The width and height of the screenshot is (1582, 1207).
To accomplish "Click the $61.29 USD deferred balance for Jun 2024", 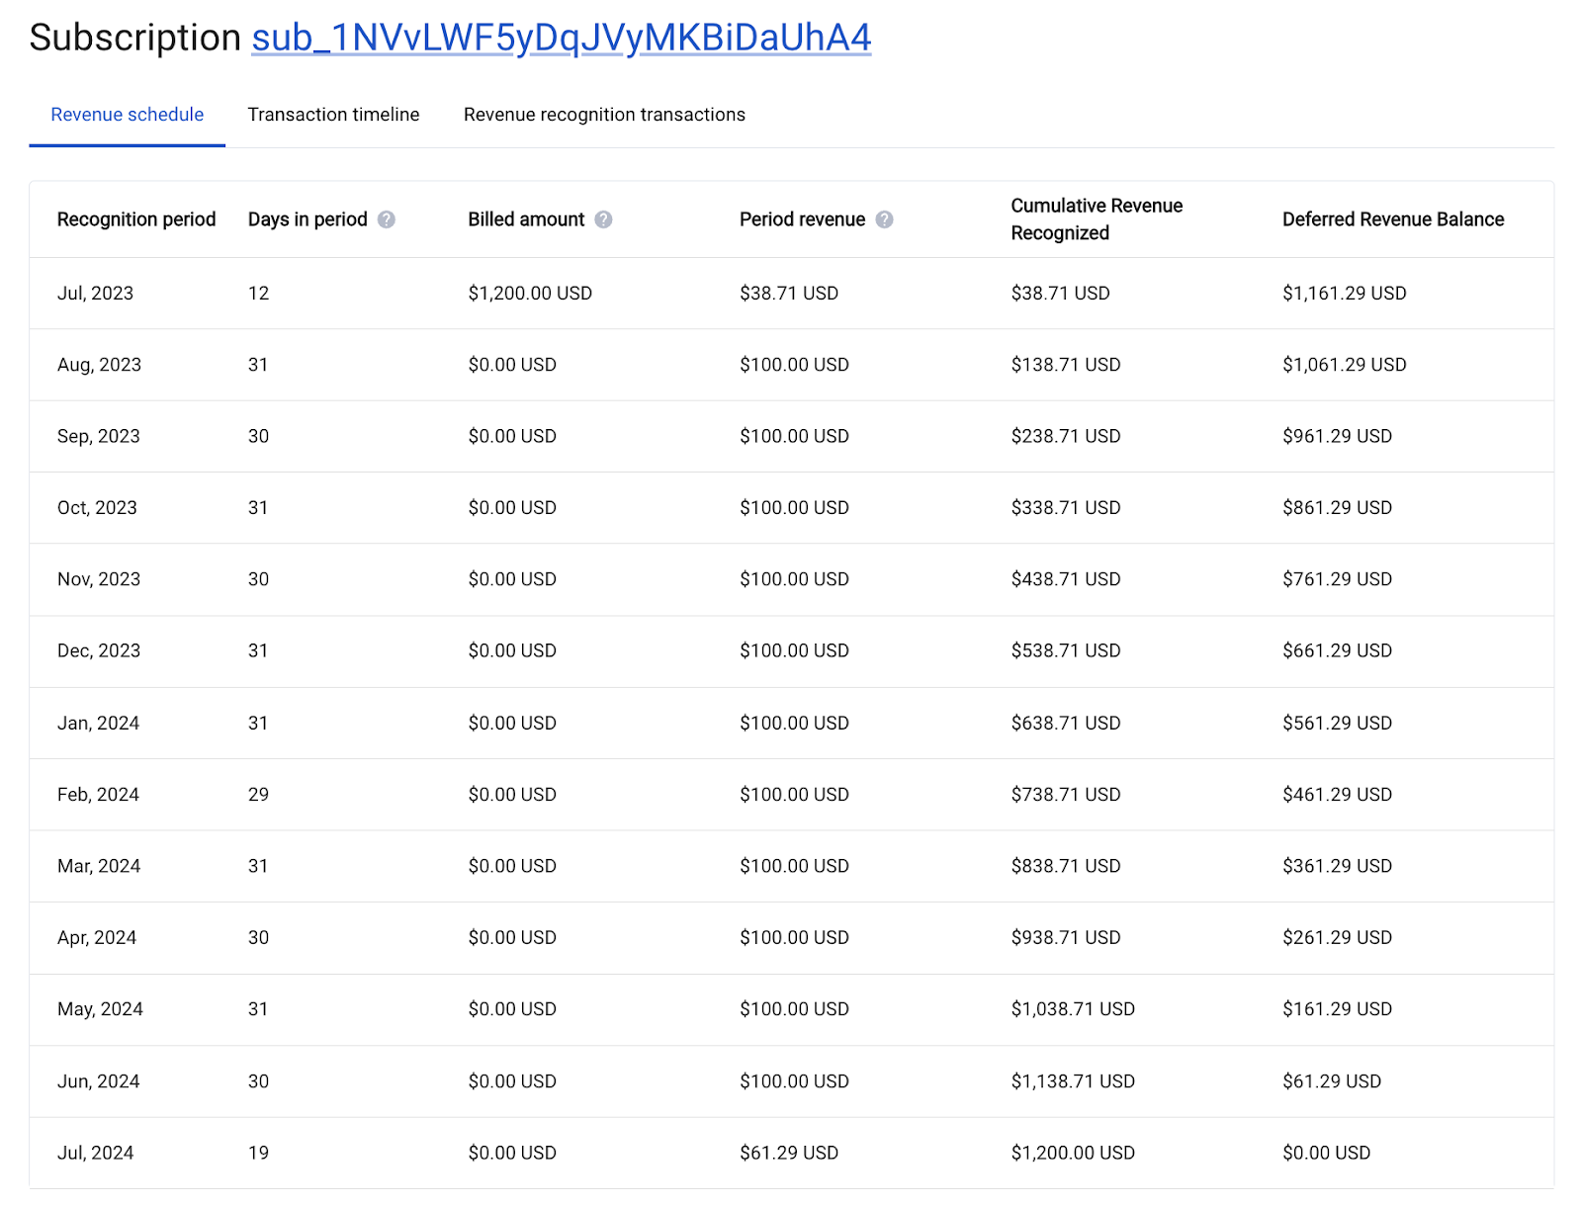I will (1332, 1081).
